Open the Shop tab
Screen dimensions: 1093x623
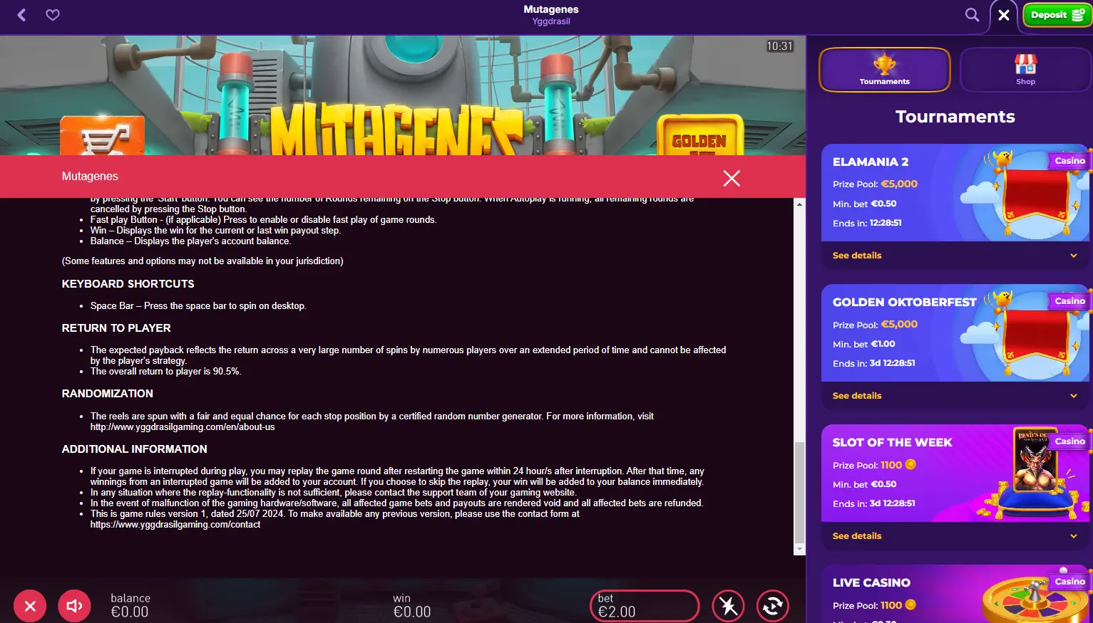1025,70
